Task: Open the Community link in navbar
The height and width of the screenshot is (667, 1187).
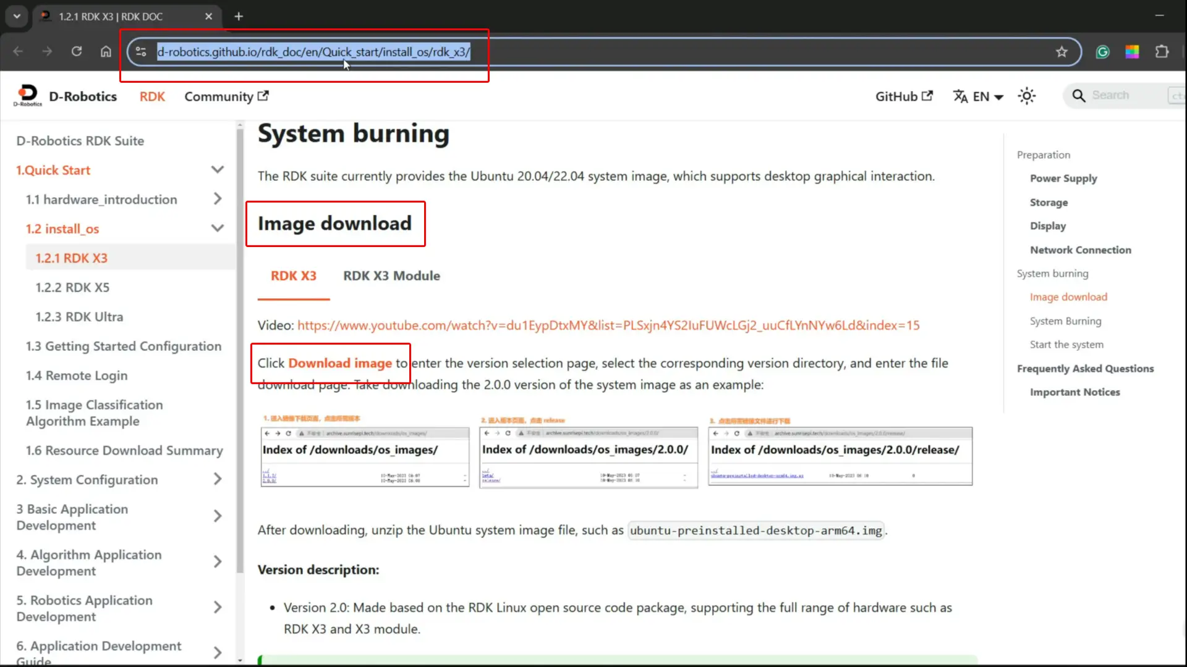Action: [226, 96]
